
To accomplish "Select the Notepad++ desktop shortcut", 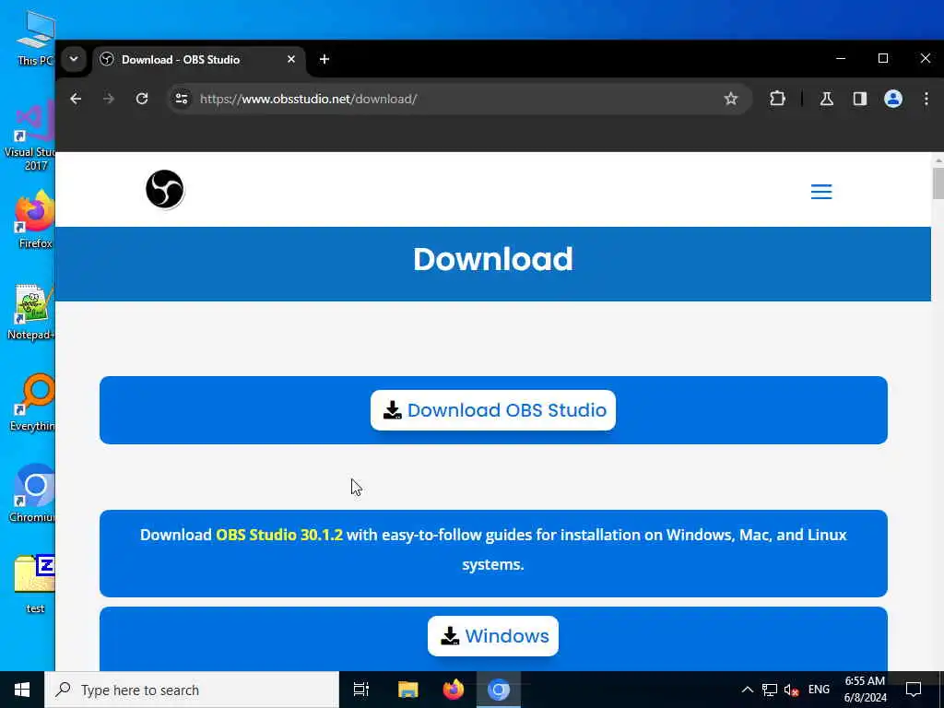I will pos(31,312).
